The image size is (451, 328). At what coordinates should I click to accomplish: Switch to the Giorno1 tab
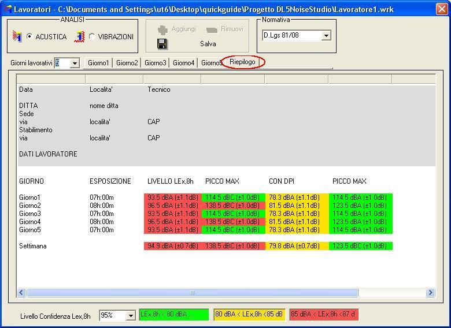point(98,62)
